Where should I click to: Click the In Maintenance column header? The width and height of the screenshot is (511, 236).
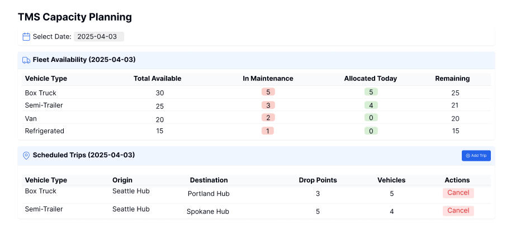[x=268, y=79]
